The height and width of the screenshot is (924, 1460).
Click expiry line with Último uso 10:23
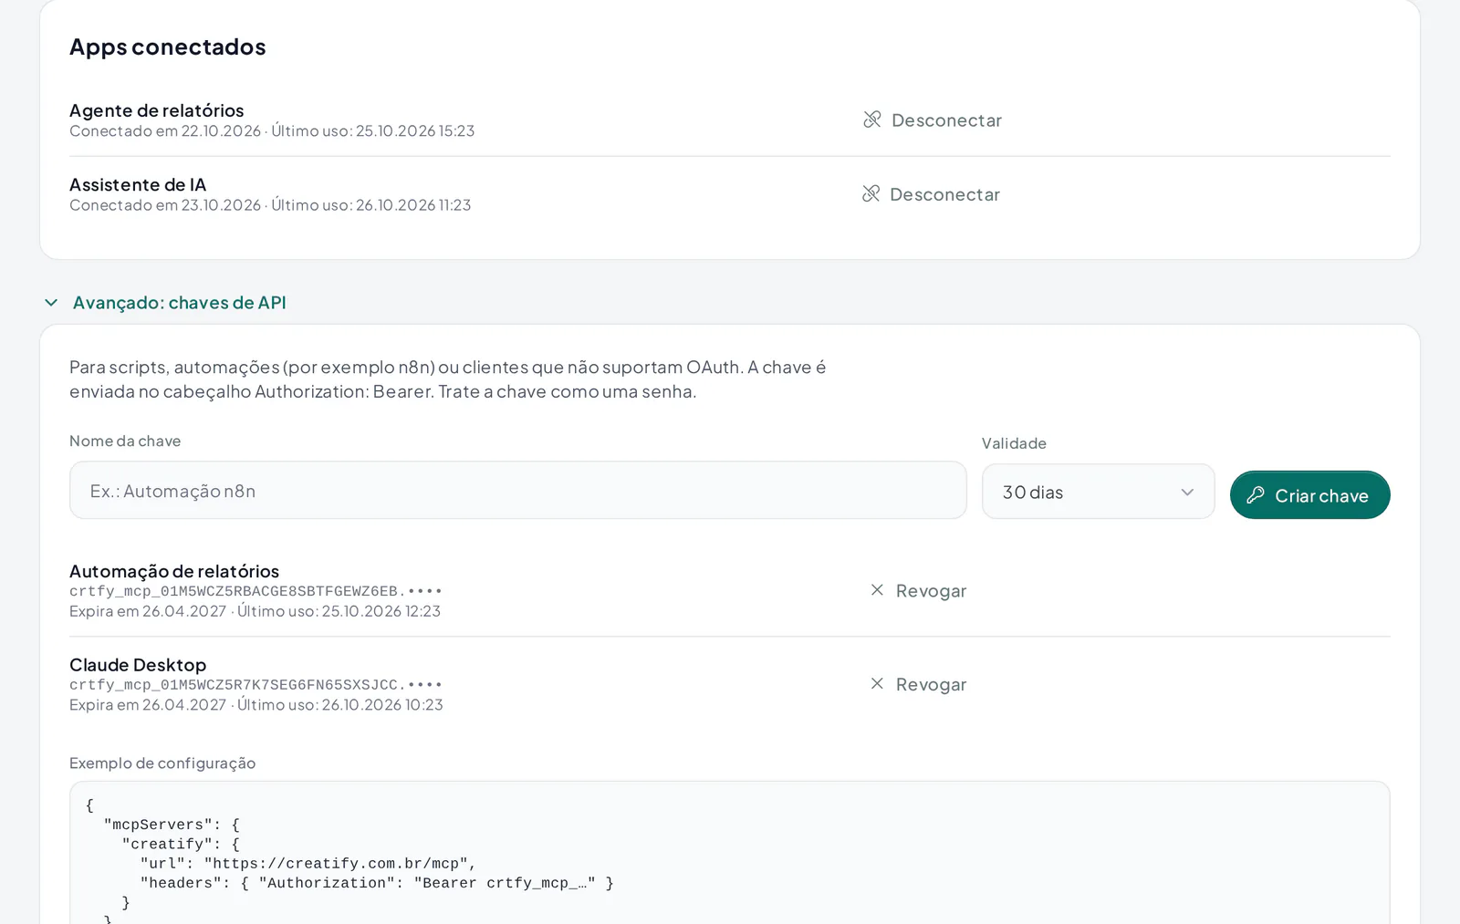(x=256, y=705)
